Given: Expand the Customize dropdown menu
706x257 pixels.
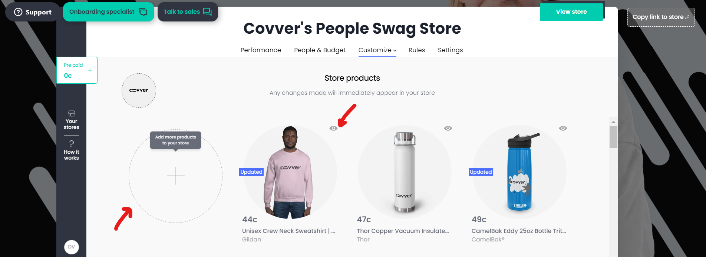Looking at the screenshot, I should point(377,50).
